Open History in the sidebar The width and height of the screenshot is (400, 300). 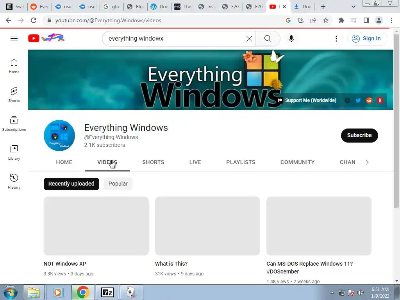14,181
